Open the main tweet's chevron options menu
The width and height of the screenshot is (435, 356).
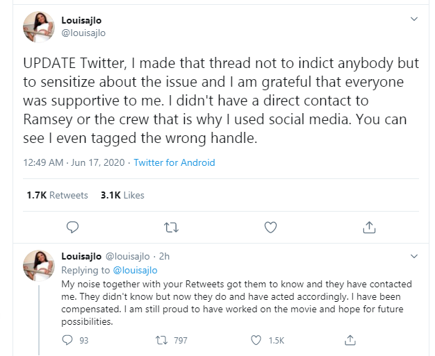(x=414, y=19)
